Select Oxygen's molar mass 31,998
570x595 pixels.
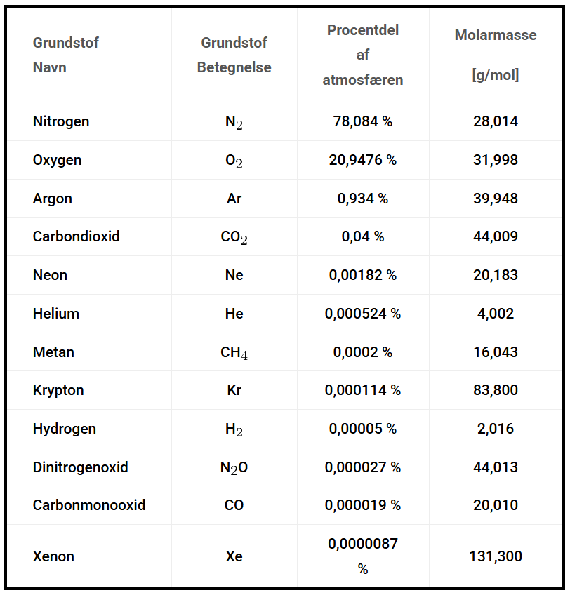click(496, 160)
